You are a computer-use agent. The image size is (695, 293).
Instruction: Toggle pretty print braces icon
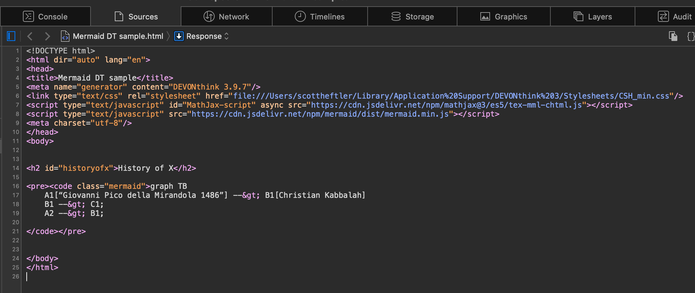tap(691, 36)
